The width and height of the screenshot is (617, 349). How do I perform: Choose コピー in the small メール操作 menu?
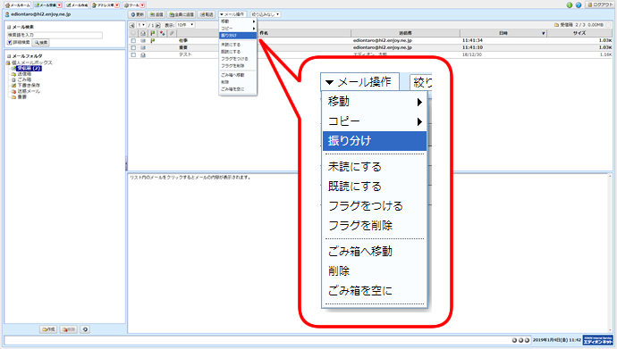pos(238,29)
